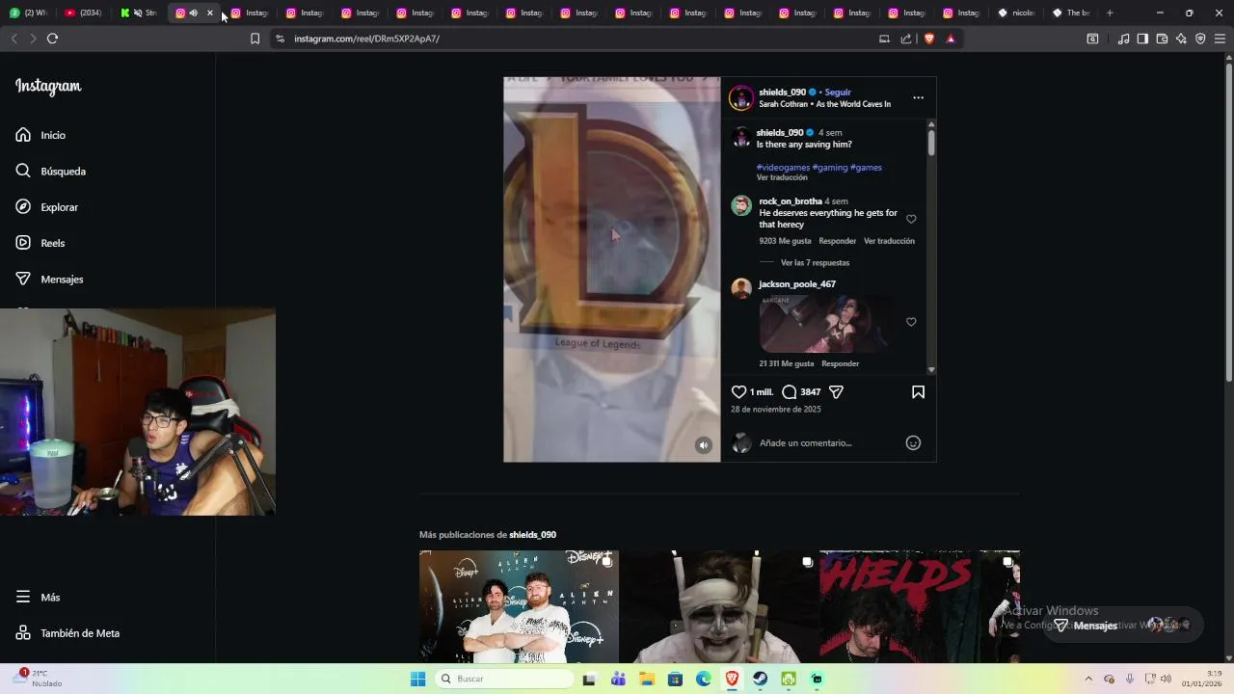
Task: Like jackson_poole_467's comment
Action: [x=911, y=322]
